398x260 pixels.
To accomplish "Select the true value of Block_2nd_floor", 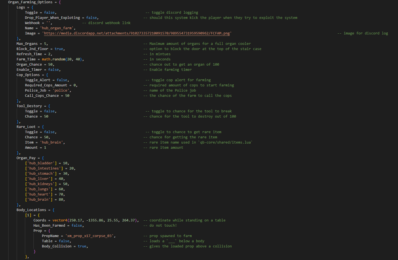I will [x=59, y=49].
